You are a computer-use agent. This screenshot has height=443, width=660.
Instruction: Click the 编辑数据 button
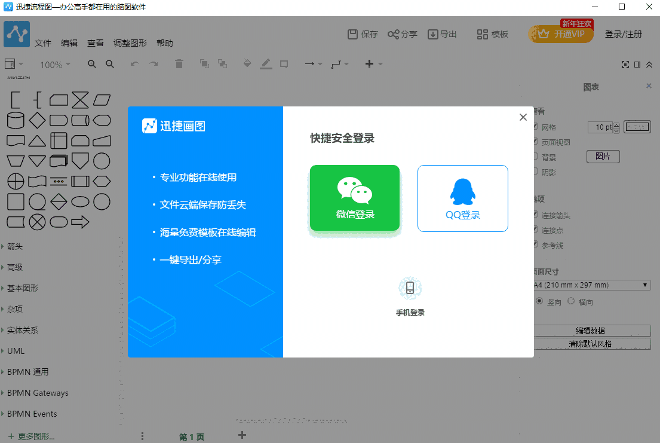click(x=591, y=330)
